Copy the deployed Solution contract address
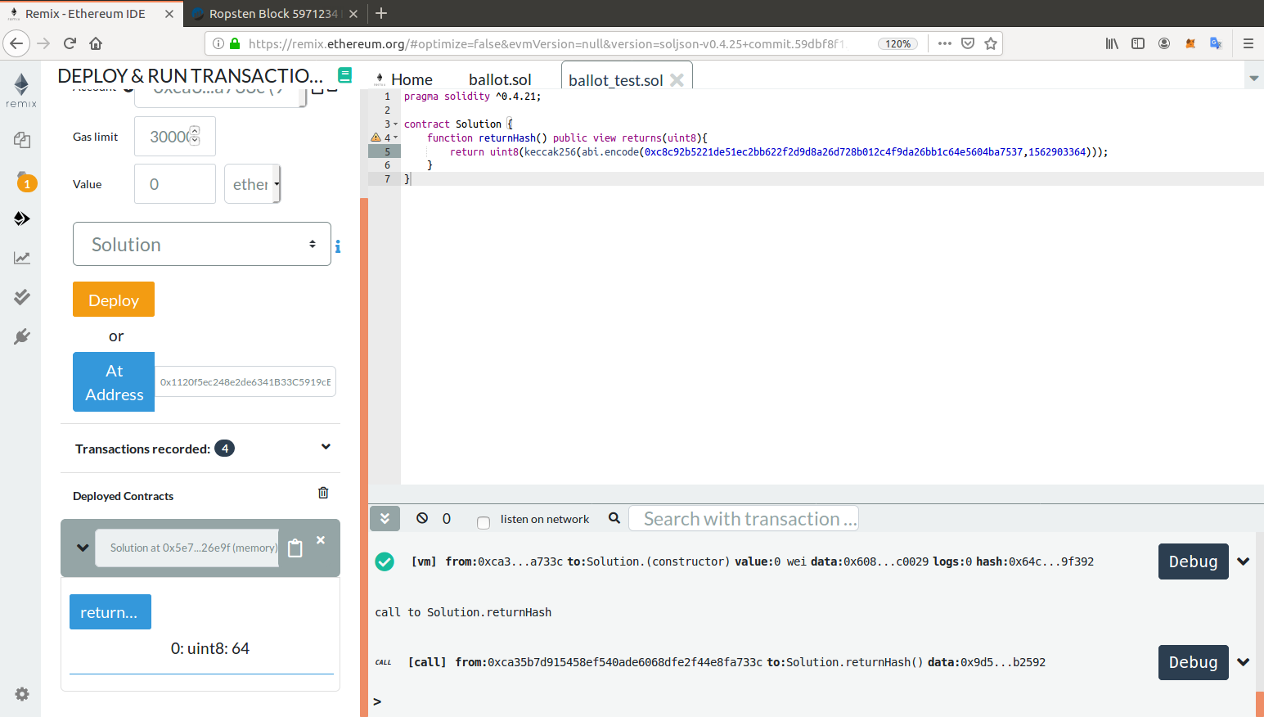Screen dimensions: 1264x717 295,548
